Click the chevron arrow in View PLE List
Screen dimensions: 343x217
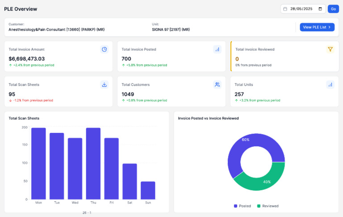click(x=330, y=27)
